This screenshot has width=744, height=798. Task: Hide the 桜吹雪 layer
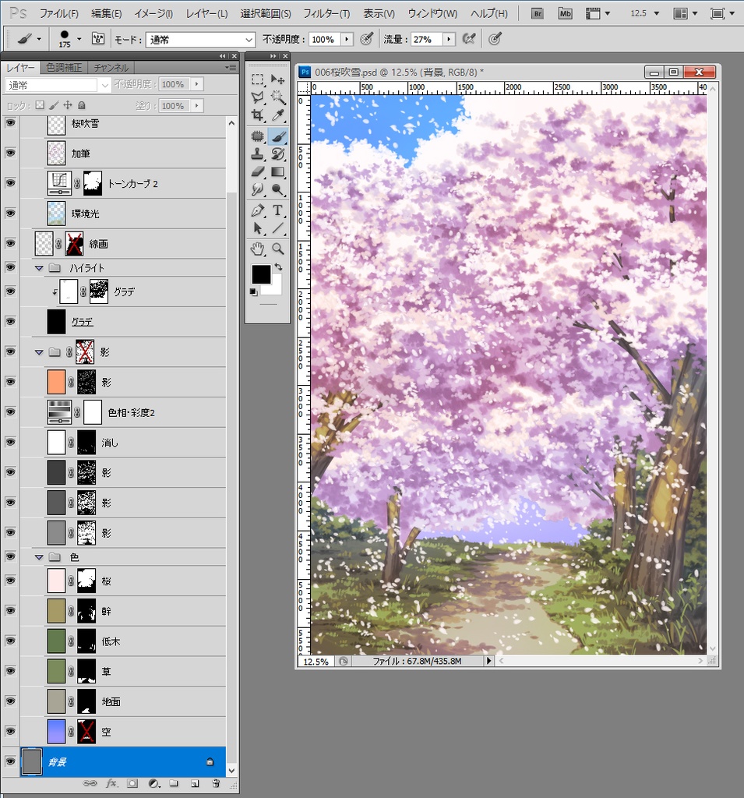pos(10,123)
